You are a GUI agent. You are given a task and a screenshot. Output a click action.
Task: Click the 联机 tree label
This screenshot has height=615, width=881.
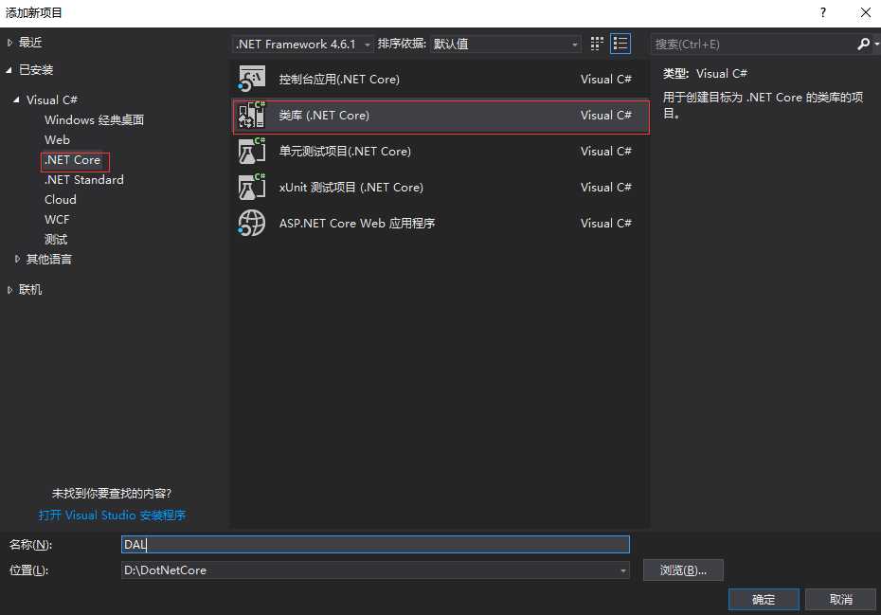coord(30,290)
